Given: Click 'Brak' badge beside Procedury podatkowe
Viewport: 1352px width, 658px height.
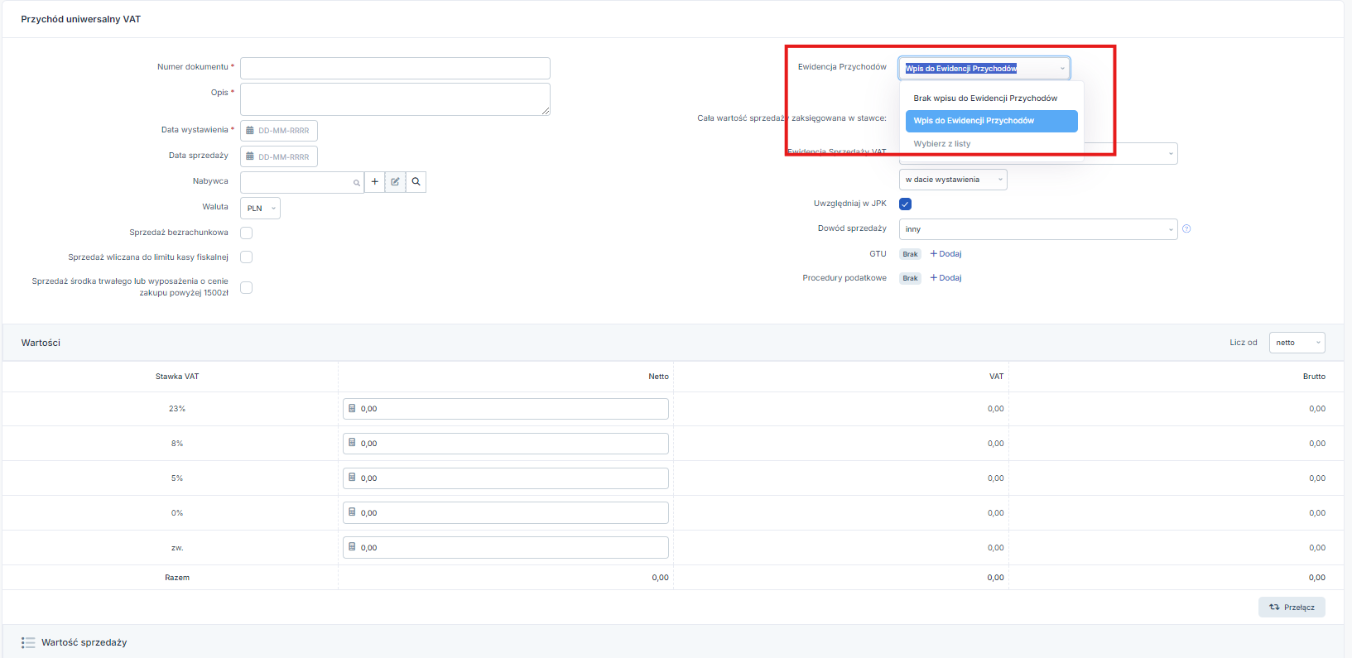Looking at the screenshot, I should [910, 278].
